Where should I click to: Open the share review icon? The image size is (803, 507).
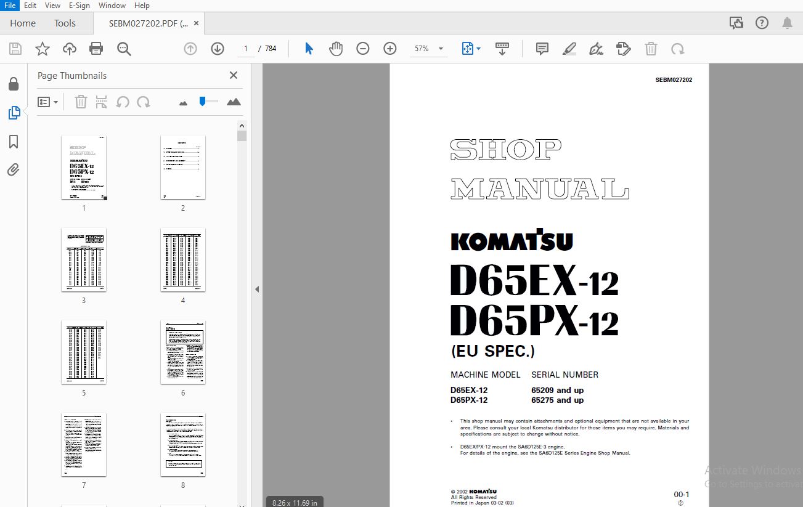coord(736,23)
